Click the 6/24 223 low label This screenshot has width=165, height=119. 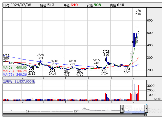[x=127, y=70]
